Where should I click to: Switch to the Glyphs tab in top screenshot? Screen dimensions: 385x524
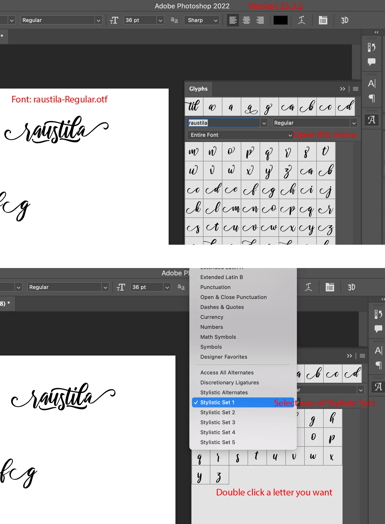pyautogui.click(x=199, y=89)
